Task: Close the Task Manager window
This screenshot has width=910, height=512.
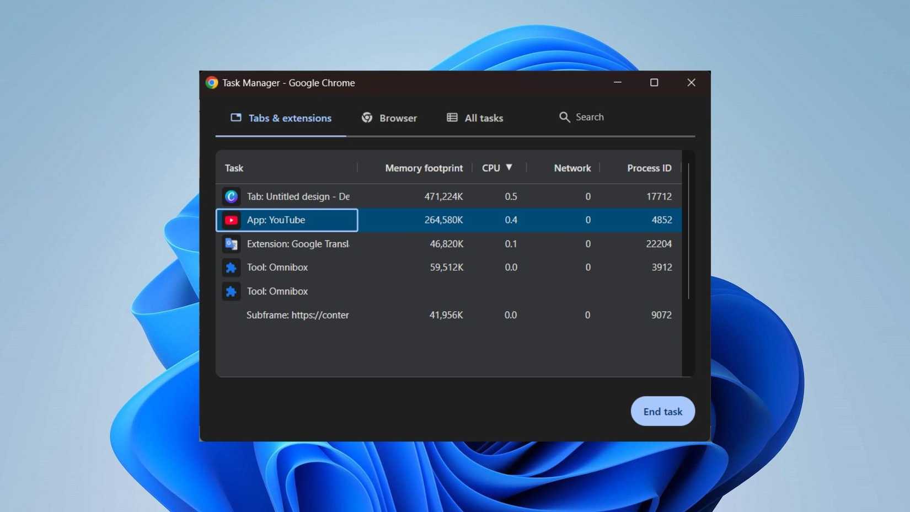Action: (x=691, y=83)
